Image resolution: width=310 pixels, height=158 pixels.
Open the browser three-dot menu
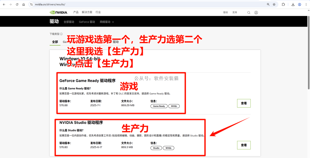pyautogui.click(x=306, y=4)
